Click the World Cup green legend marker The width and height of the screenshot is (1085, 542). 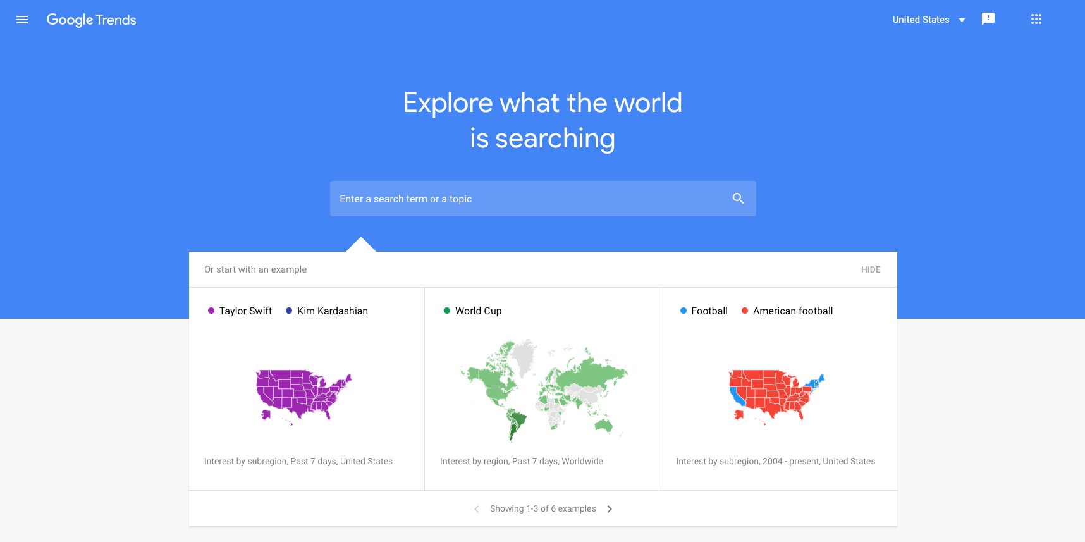pos(448,311)
